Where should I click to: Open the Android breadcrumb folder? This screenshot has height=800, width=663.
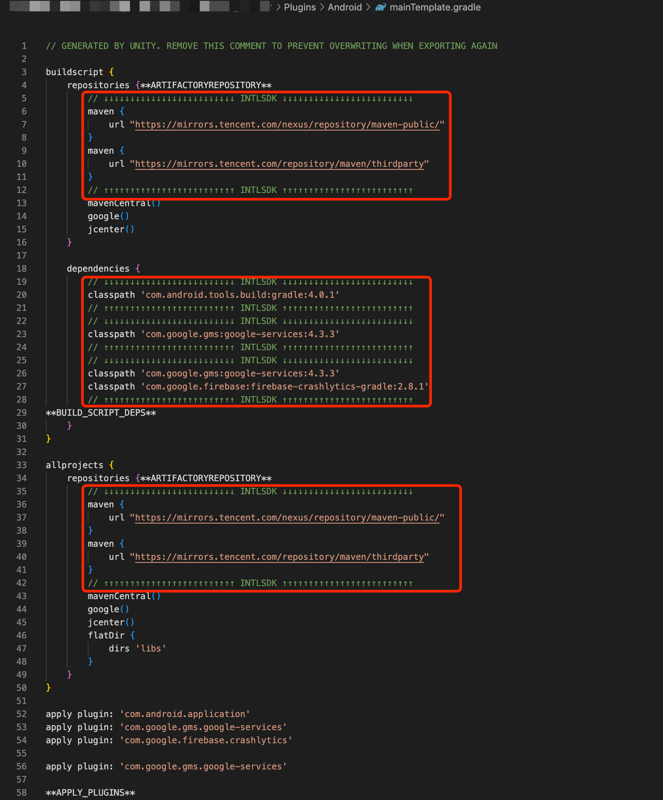pyautogui.click(x=345, y=7)
